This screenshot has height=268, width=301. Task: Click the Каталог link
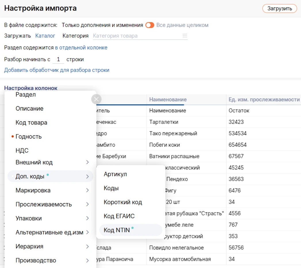pyautogui.click(x=45, y=36)
